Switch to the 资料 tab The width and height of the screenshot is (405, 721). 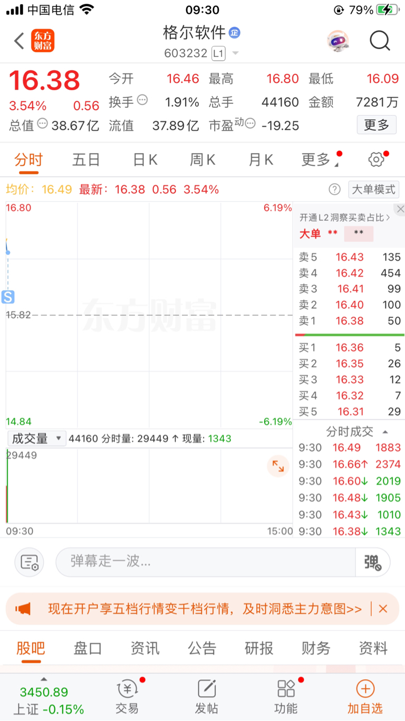pyautogui.click(x=373, y=648)
